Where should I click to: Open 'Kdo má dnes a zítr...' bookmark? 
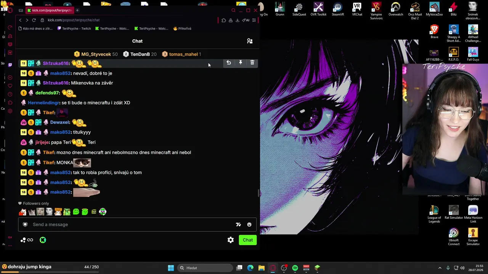pyautogui.click(x=35, y=29)
